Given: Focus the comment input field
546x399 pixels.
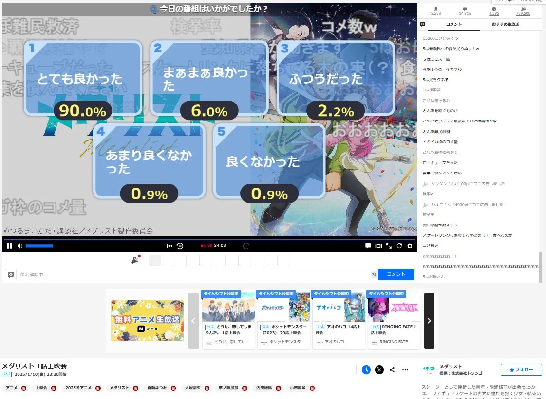Looking at the screenshot, I should [x=194, y=275].
